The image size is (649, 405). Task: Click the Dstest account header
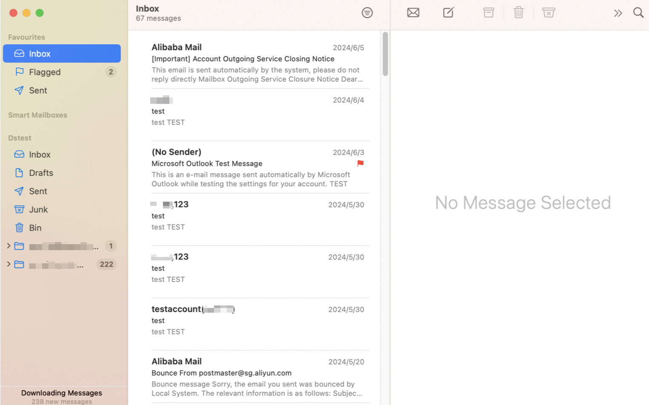click(x=20, y=138)
